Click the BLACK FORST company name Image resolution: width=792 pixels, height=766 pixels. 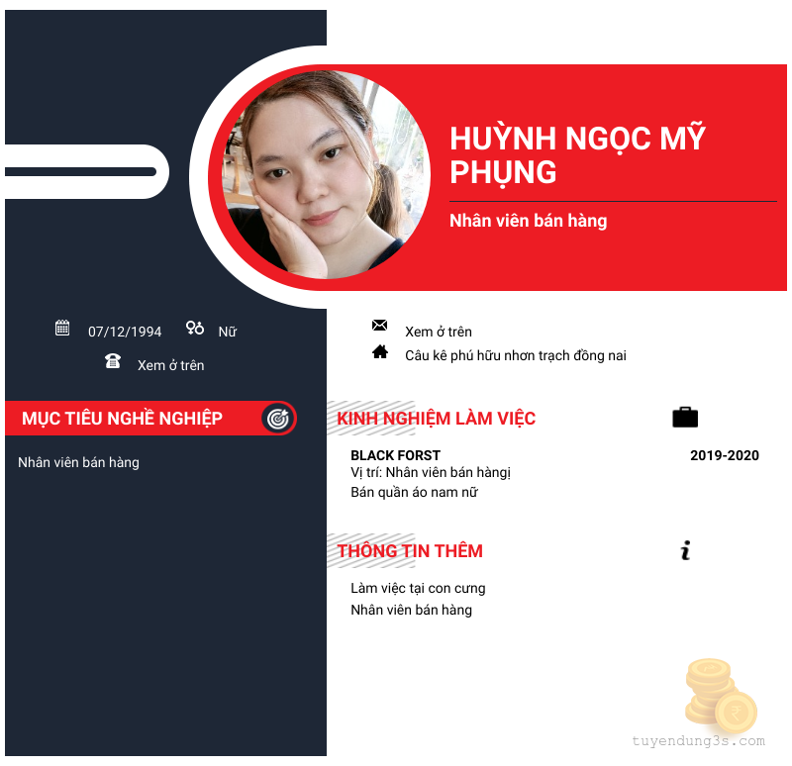click(395, 455)
